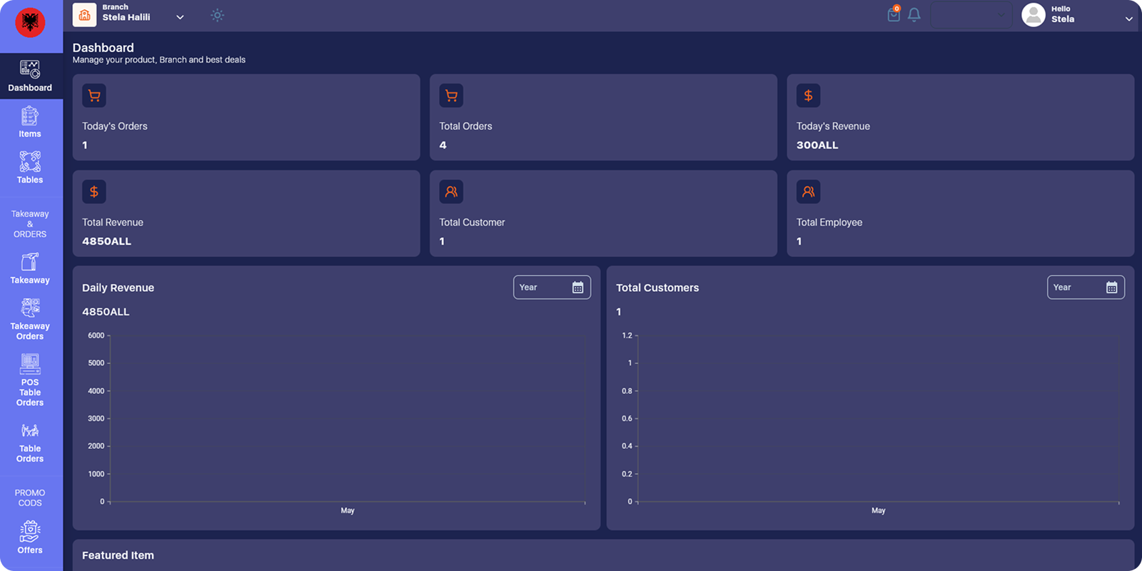This screenshot has width=1142, height=571.
Task: Open Total Customers Year date picker
Action: click(x=1085, y=288)
